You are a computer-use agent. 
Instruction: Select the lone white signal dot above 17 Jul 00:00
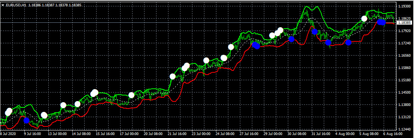tap(131, 95)
